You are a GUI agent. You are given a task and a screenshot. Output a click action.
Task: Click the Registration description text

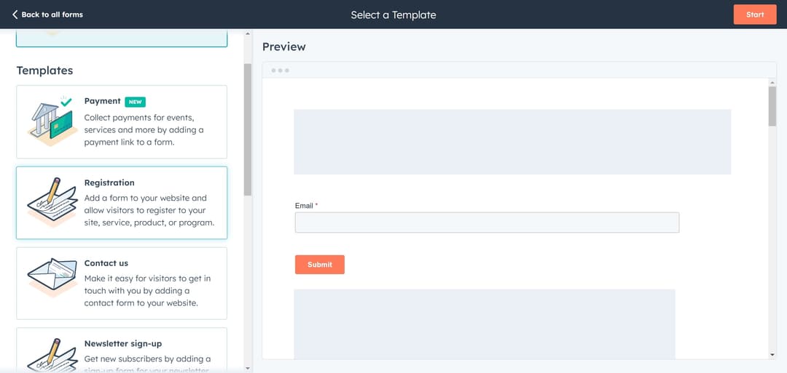[x=149, y=210]
